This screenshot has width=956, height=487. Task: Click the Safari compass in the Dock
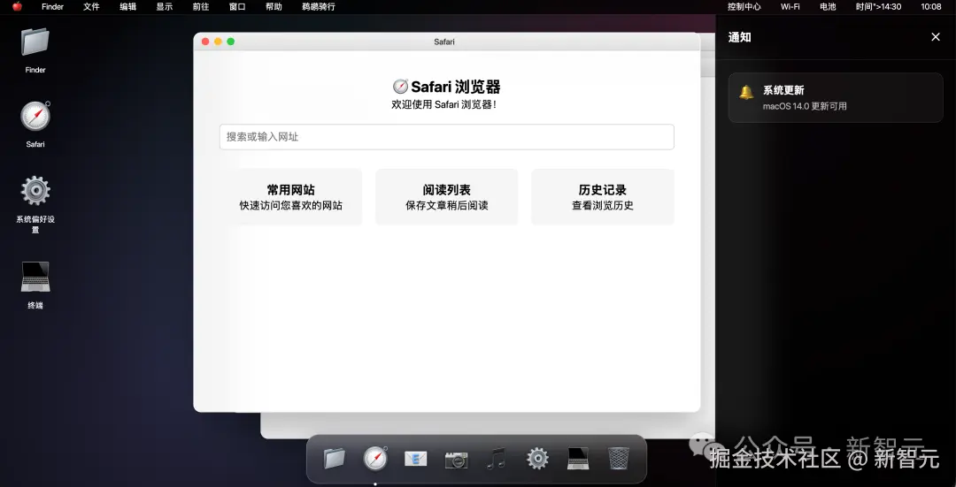375,458
